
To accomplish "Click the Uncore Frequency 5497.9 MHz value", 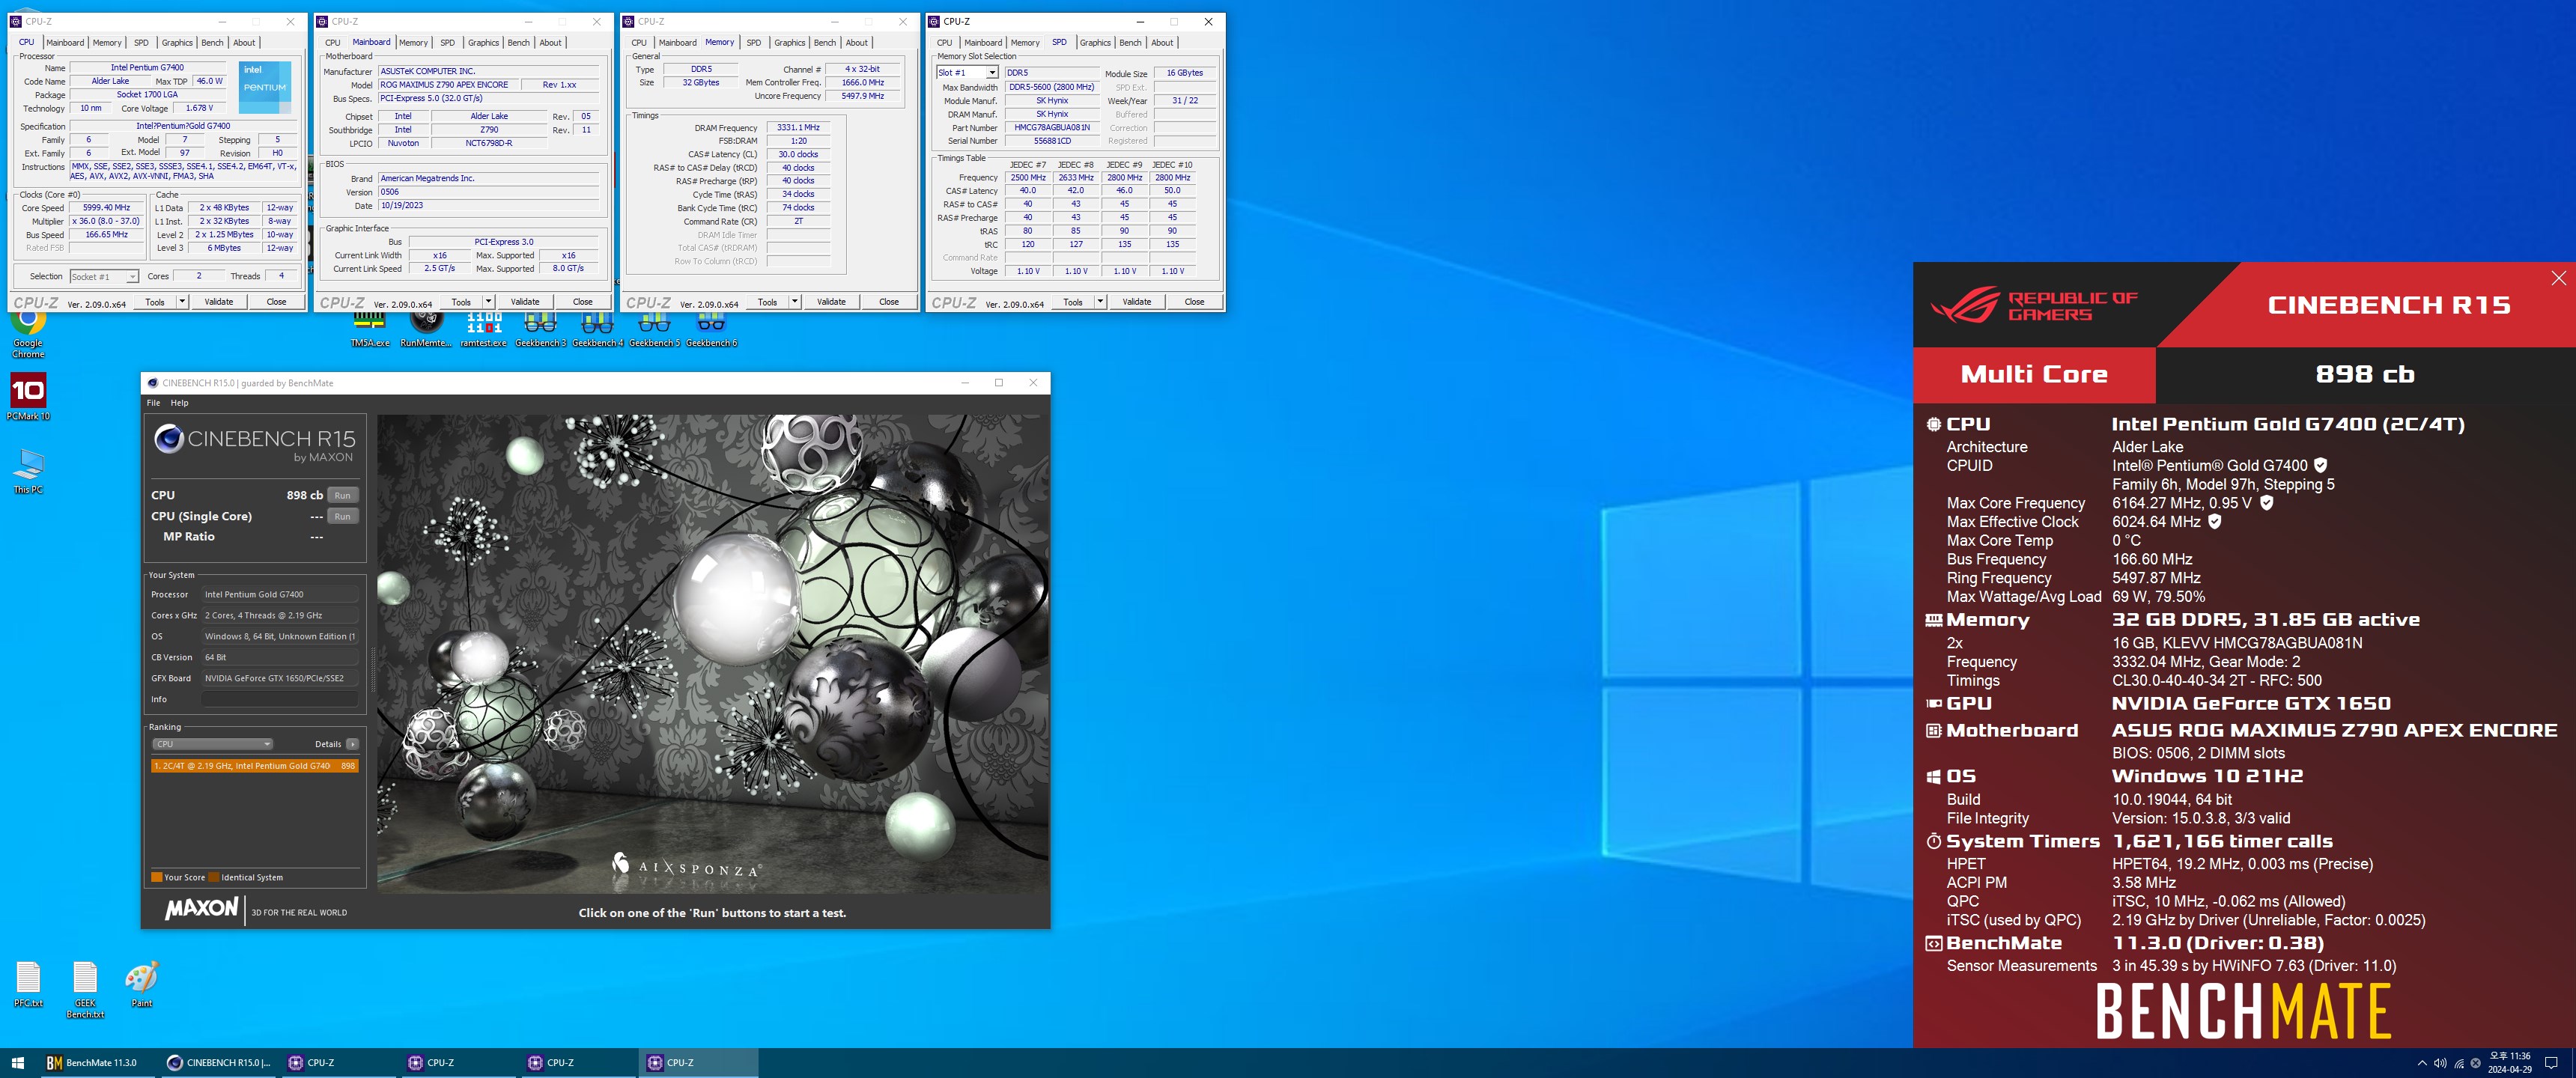I will point(862,96).
